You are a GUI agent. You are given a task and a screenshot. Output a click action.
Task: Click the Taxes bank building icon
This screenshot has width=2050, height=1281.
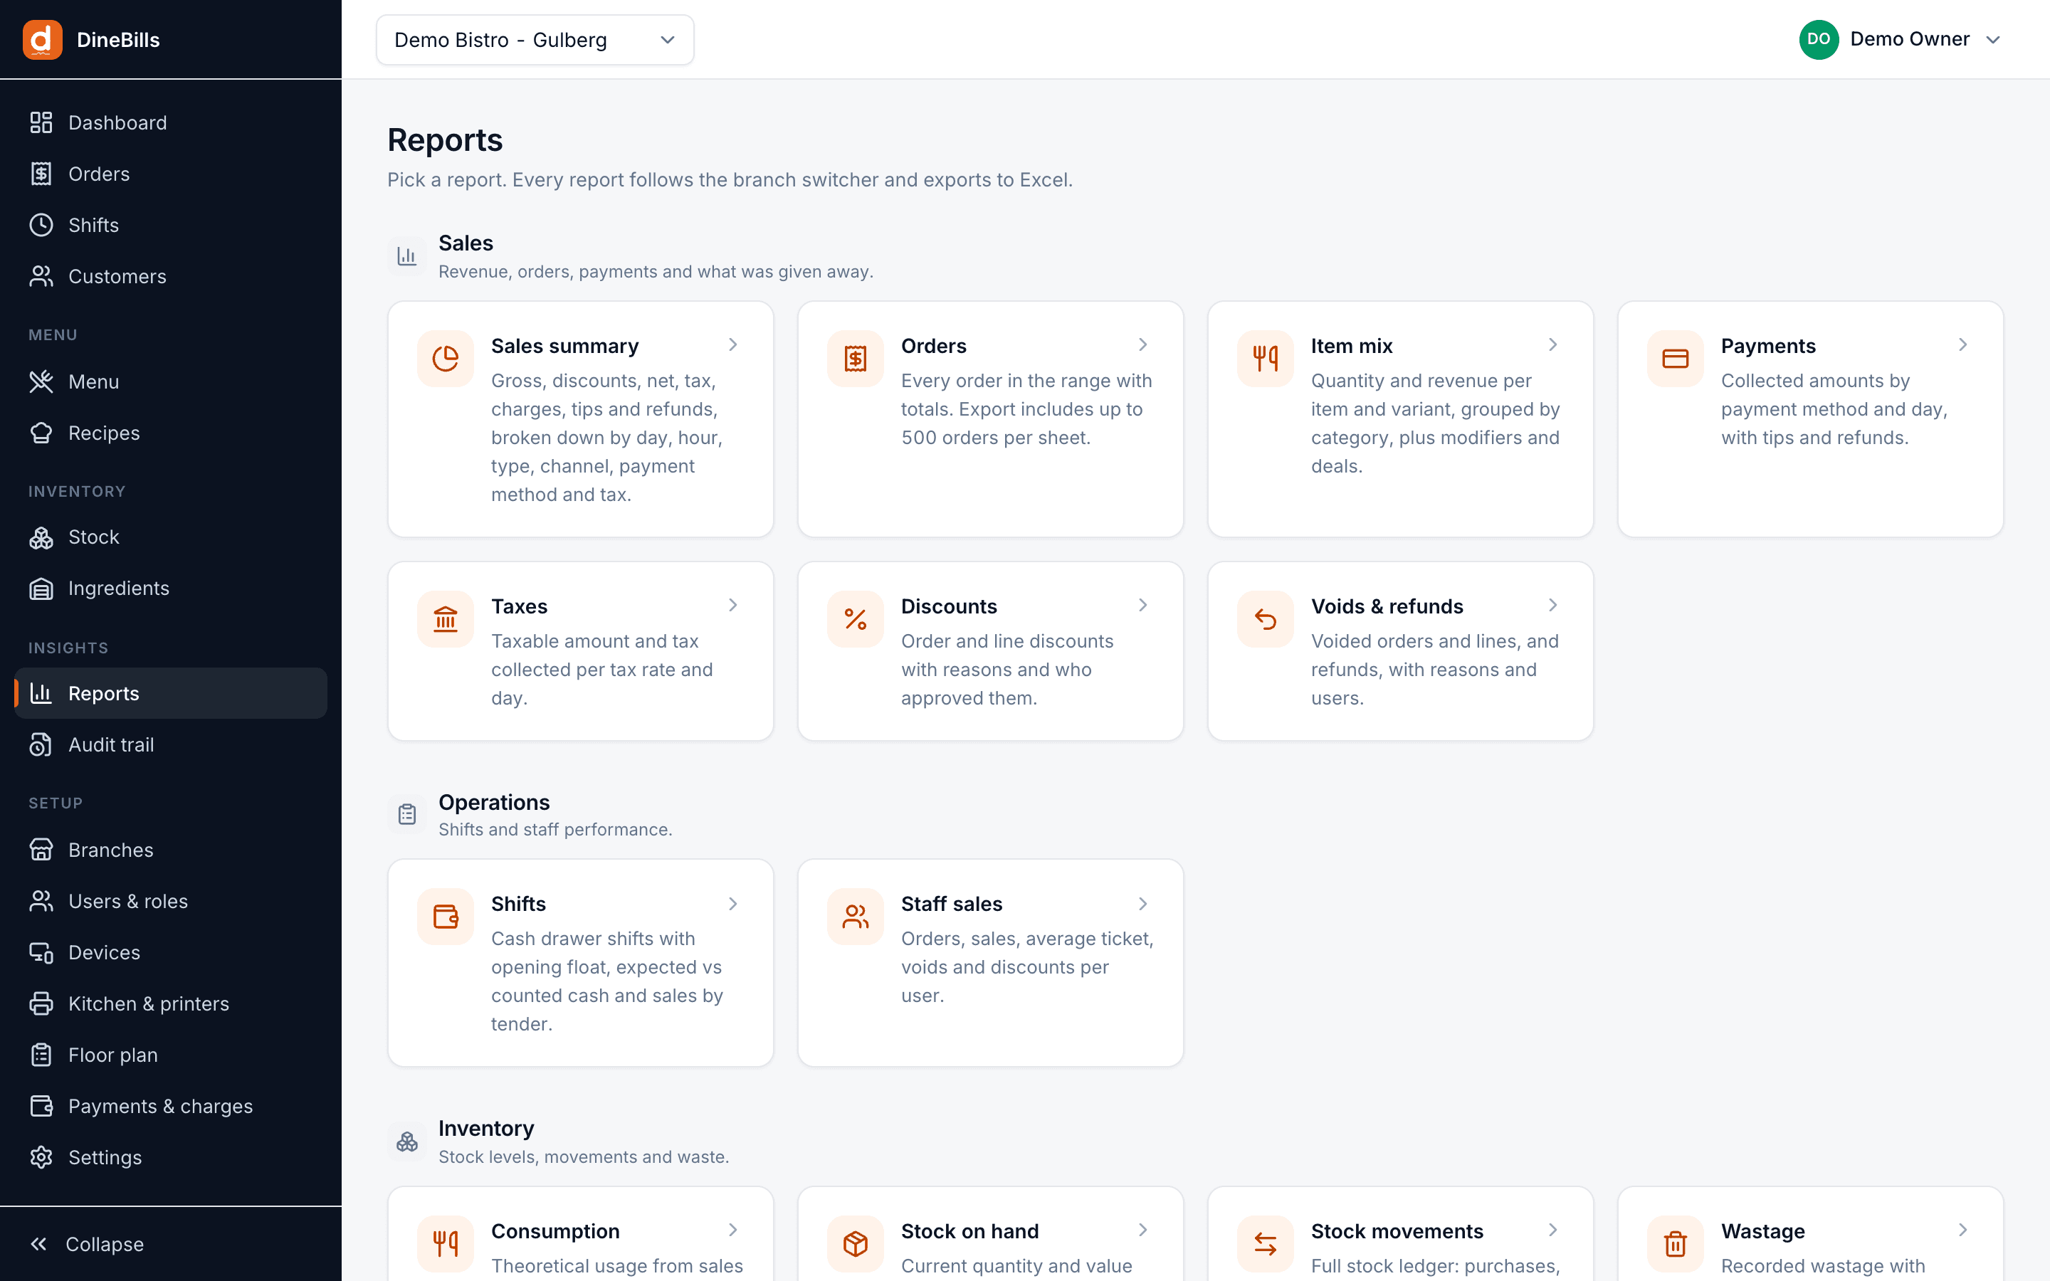click(446, 619)
